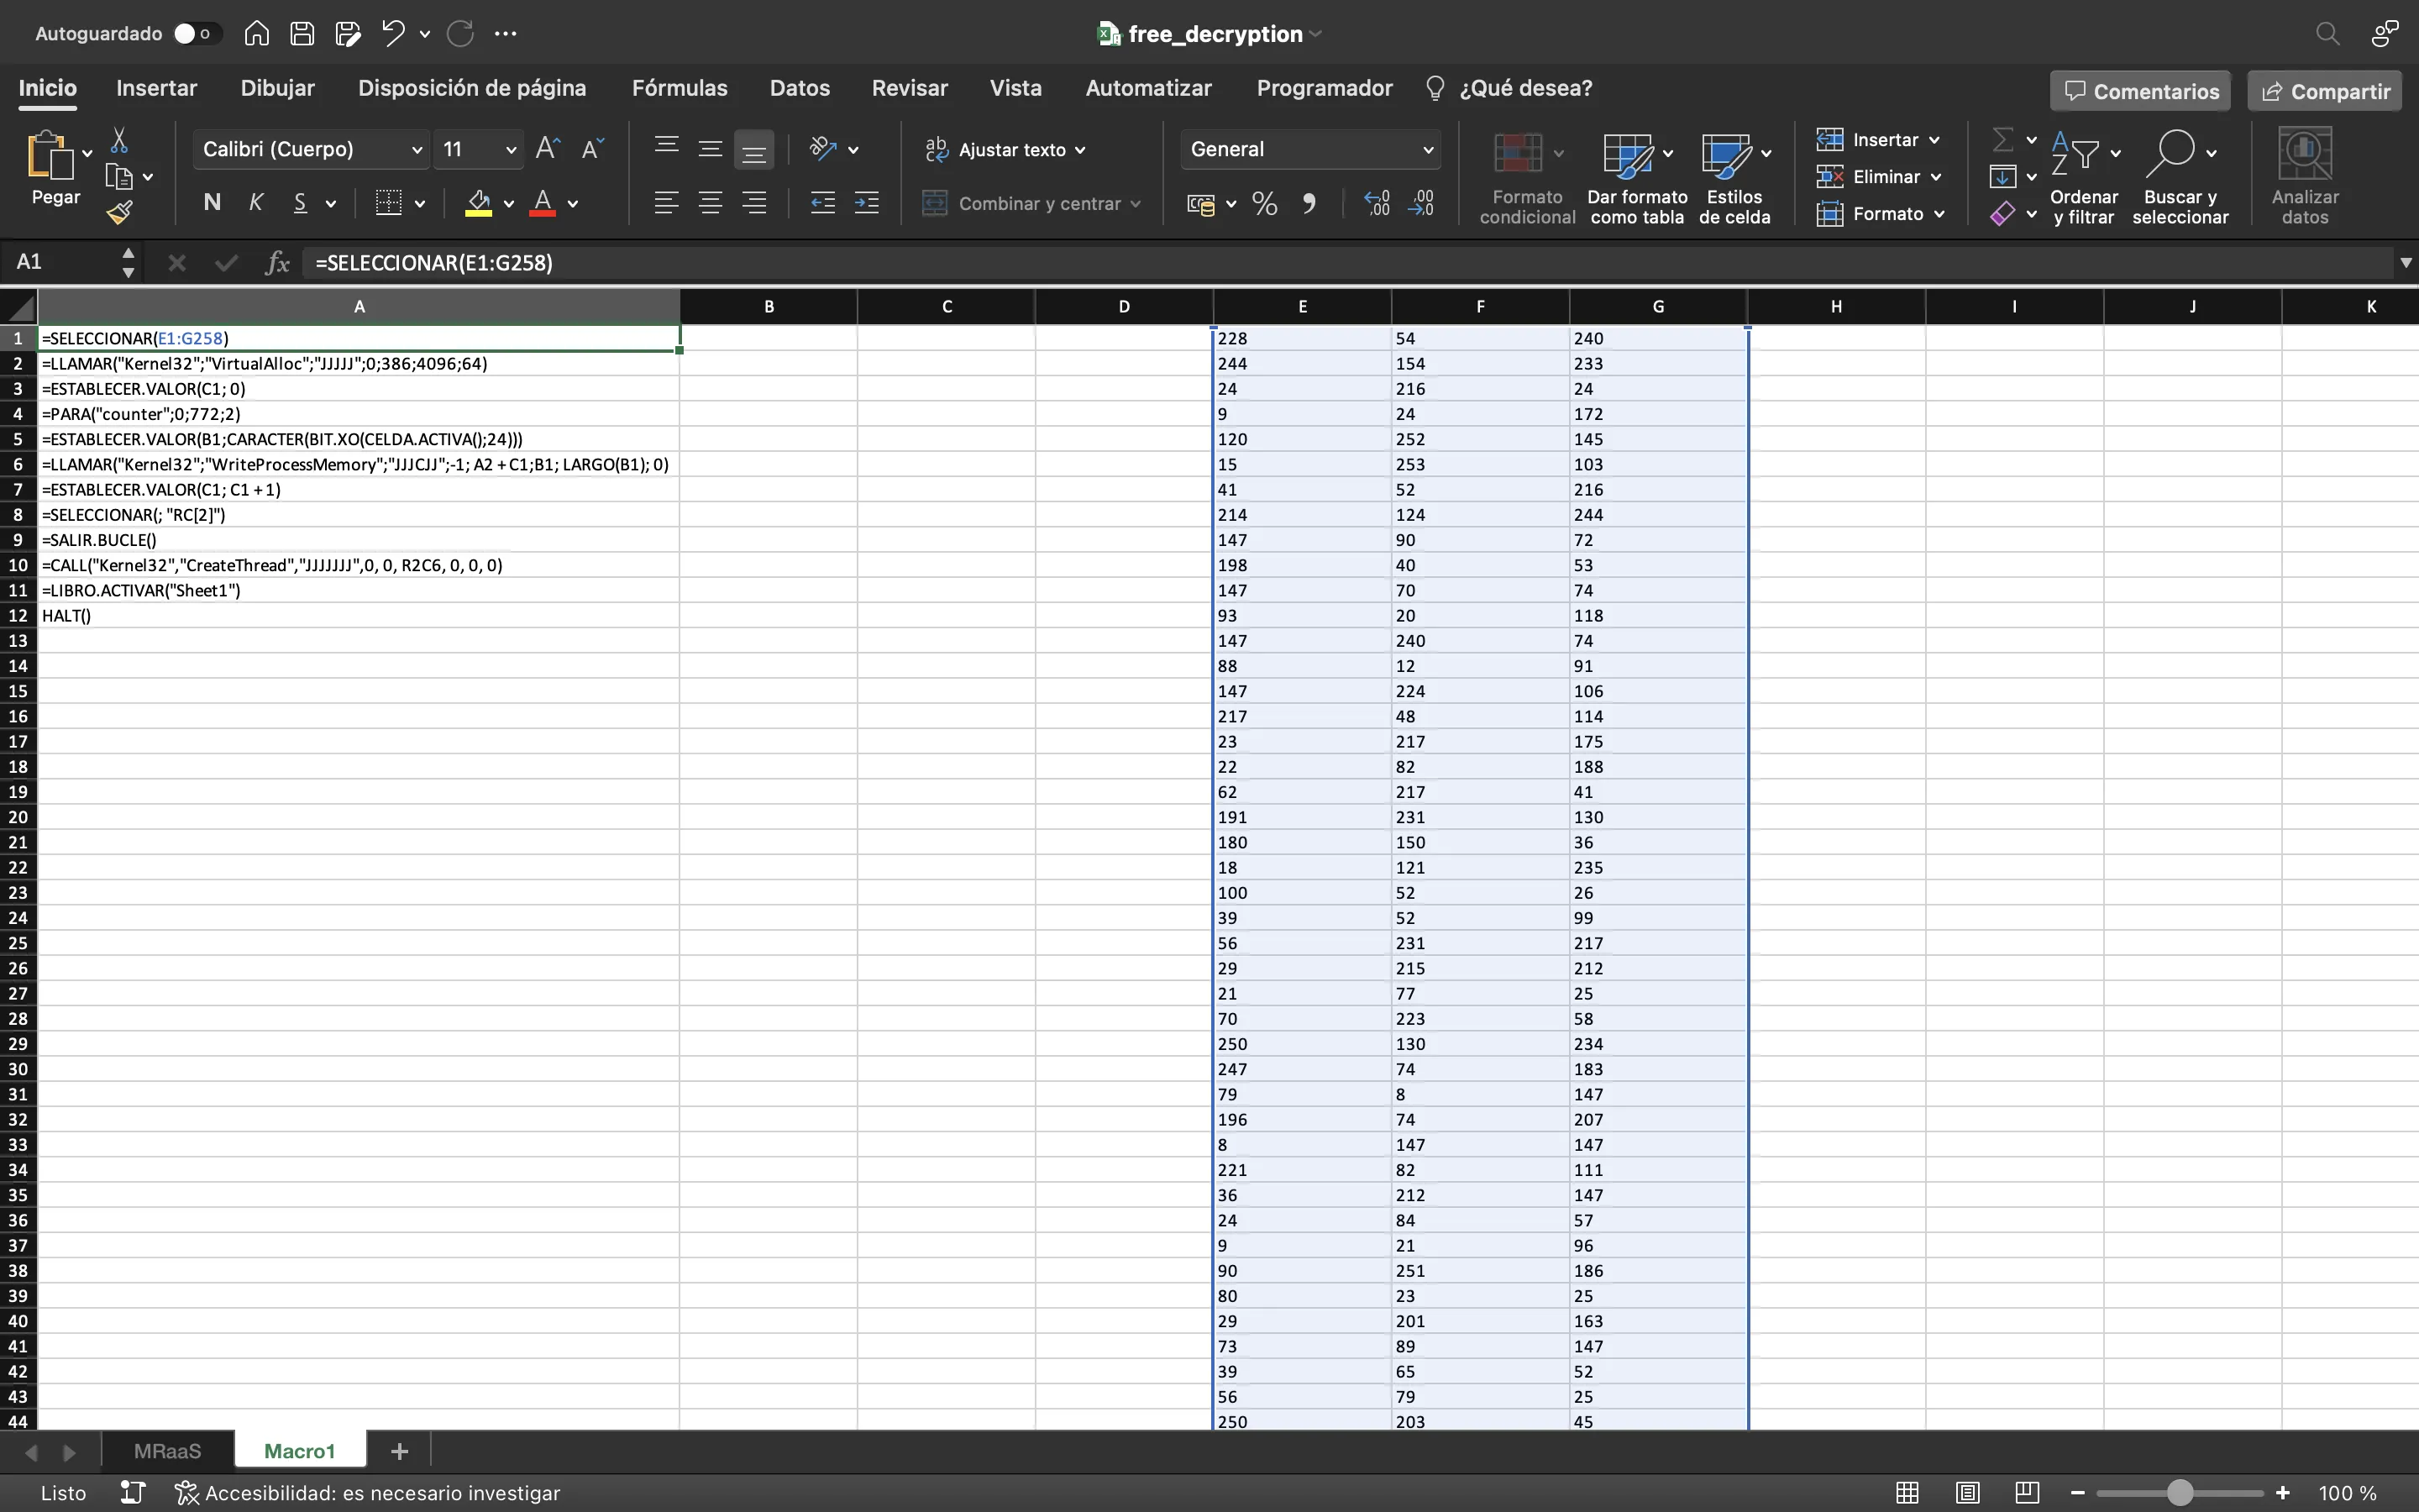Click the Undo arrow icon
Image resolution: width=2419 pixels, height=1512 pixels.
(393, 33)
